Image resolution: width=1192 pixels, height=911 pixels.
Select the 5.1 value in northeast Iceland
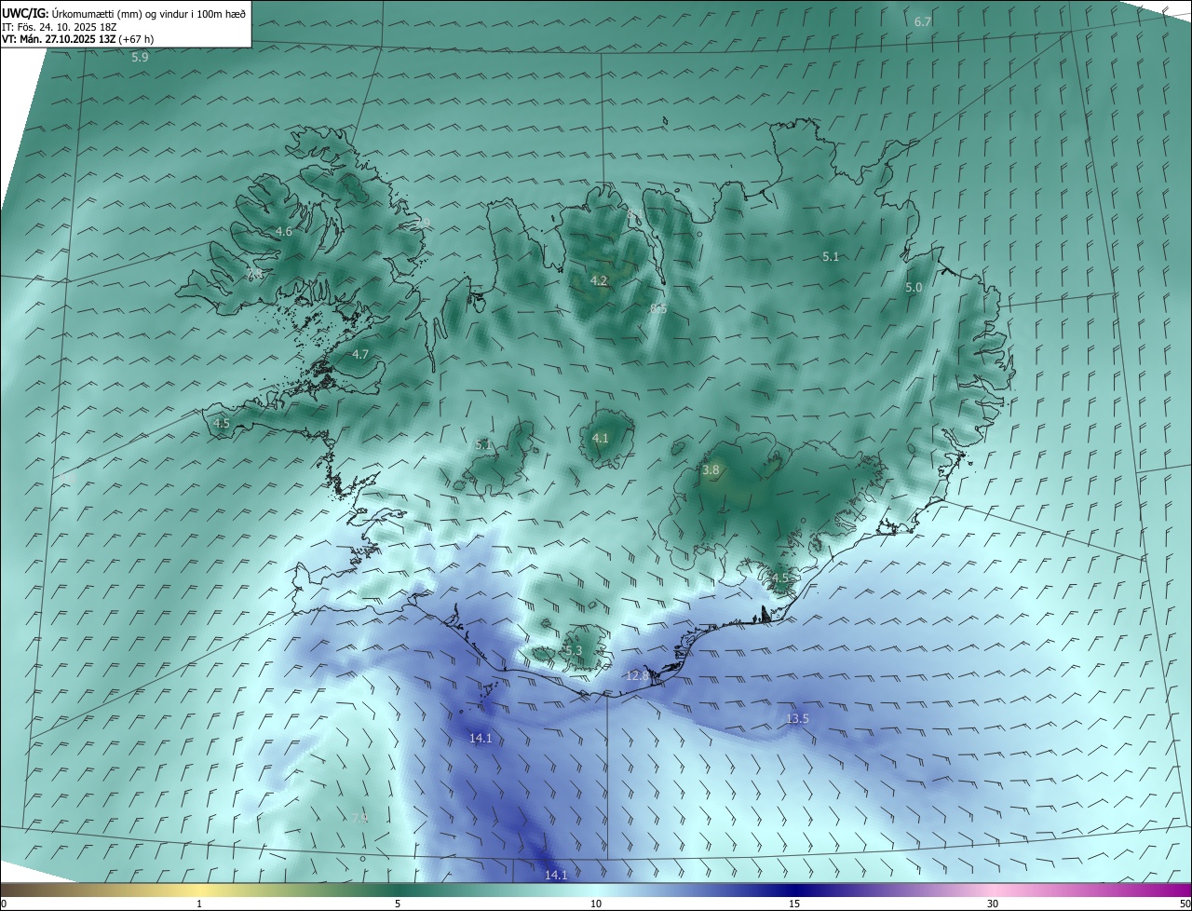click(831, 256)
